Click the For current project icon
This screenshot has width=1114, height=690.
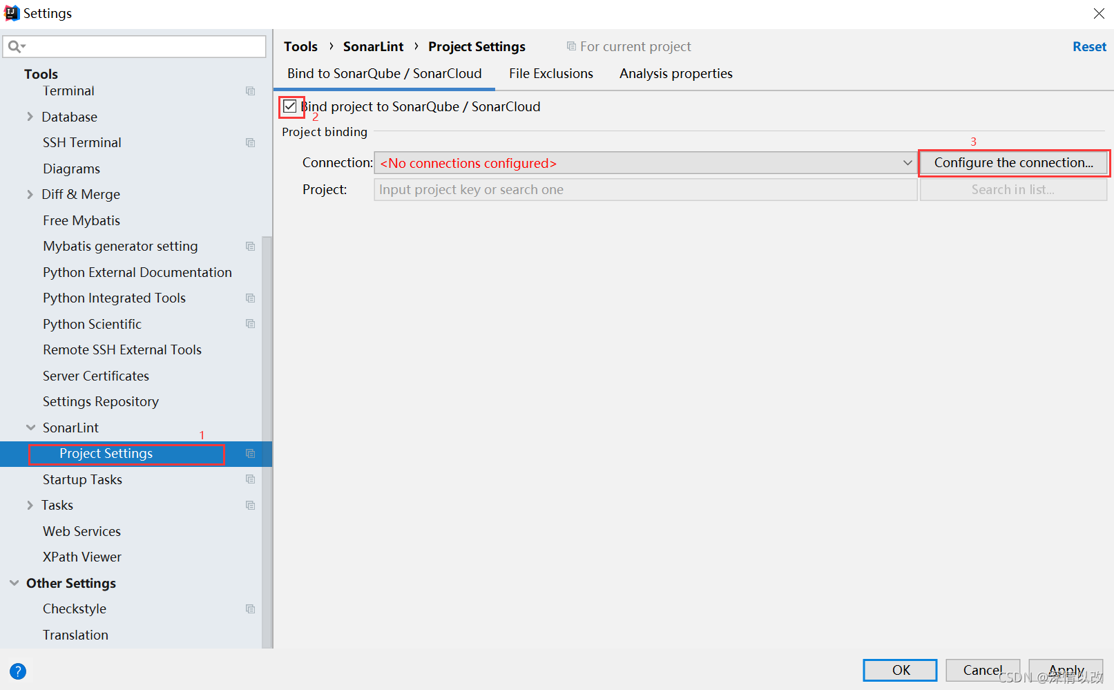(571, 46)
